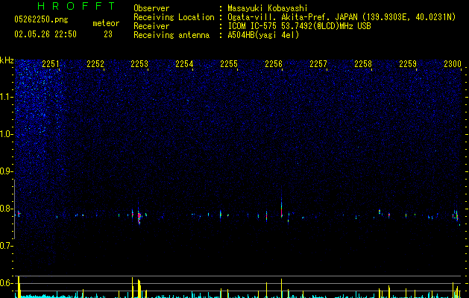Click the 2259 time marker

pyautogui.click(x=408, y=63)
